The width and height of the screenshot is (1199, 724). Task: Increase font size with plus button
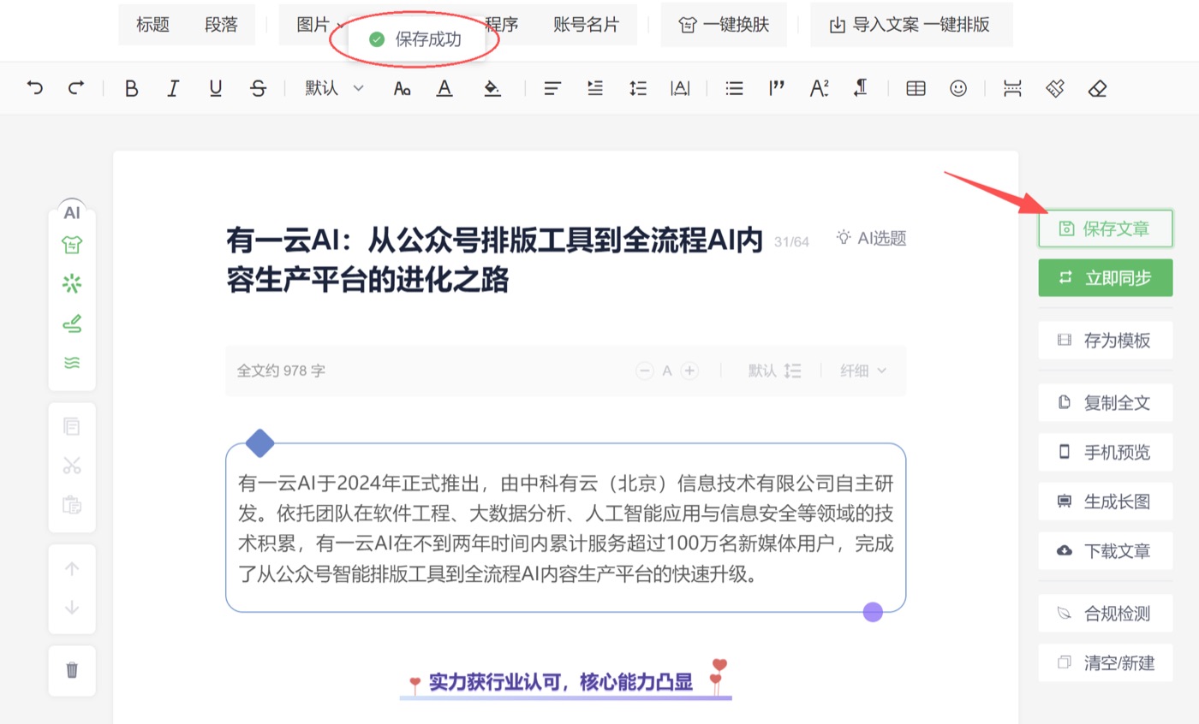tap(689, 371)
